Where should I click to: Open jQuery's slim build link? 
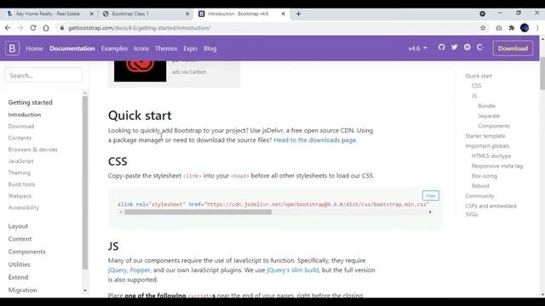pos(292,270)
